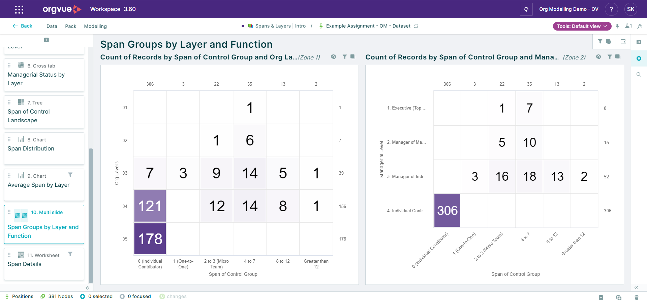Screen dimensions: 647x303
Task: Click the export arrow icon
Action: (623, 42)
